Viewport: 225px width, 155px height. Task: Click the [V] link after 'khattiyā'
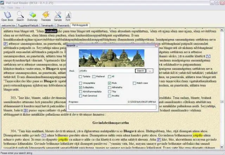208,56
